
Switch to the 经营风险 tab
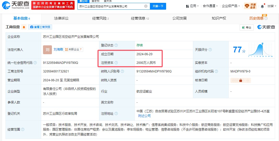[x=101, y=18]
